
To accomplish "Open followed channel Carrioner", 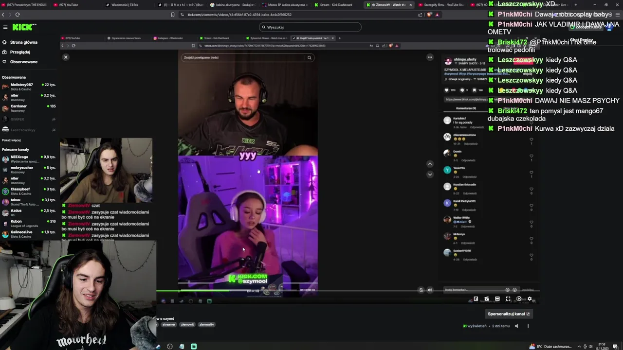I will (x=28, y=108).
